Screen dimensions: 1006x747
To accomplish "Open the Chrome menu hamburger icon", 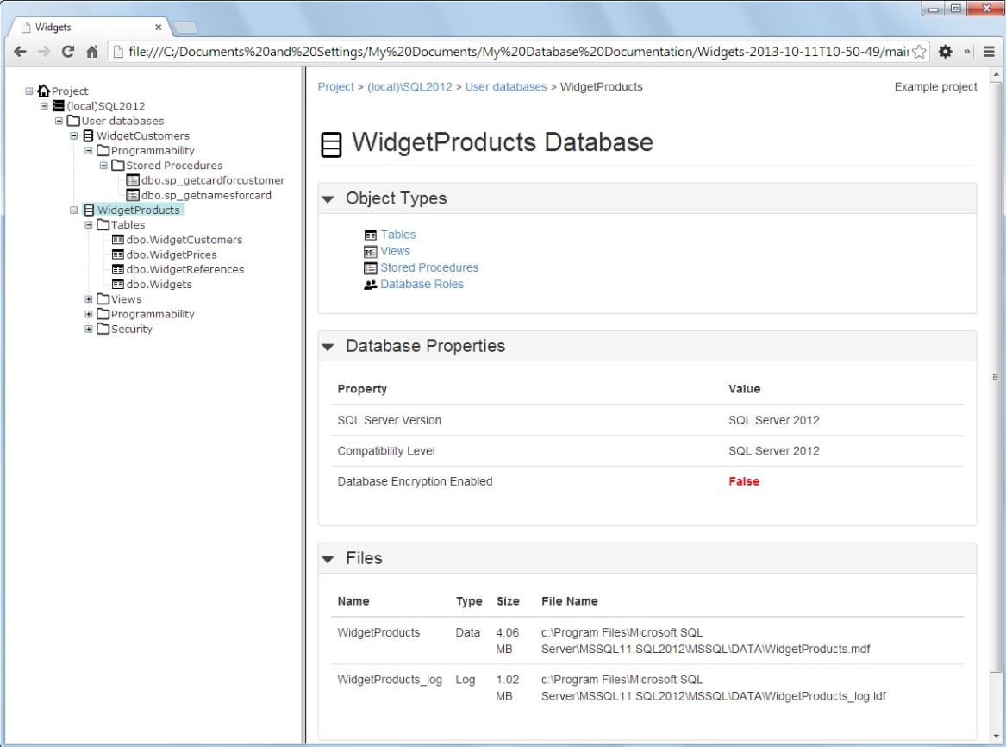I will (989, 52).
